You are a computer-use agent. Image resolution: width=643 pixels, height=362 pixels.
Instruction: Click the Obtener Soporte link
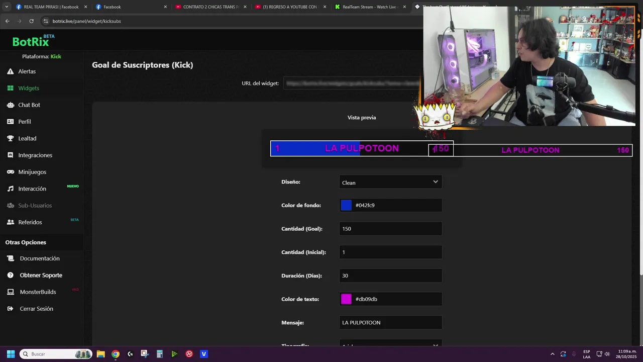click(x=41, y=276)
